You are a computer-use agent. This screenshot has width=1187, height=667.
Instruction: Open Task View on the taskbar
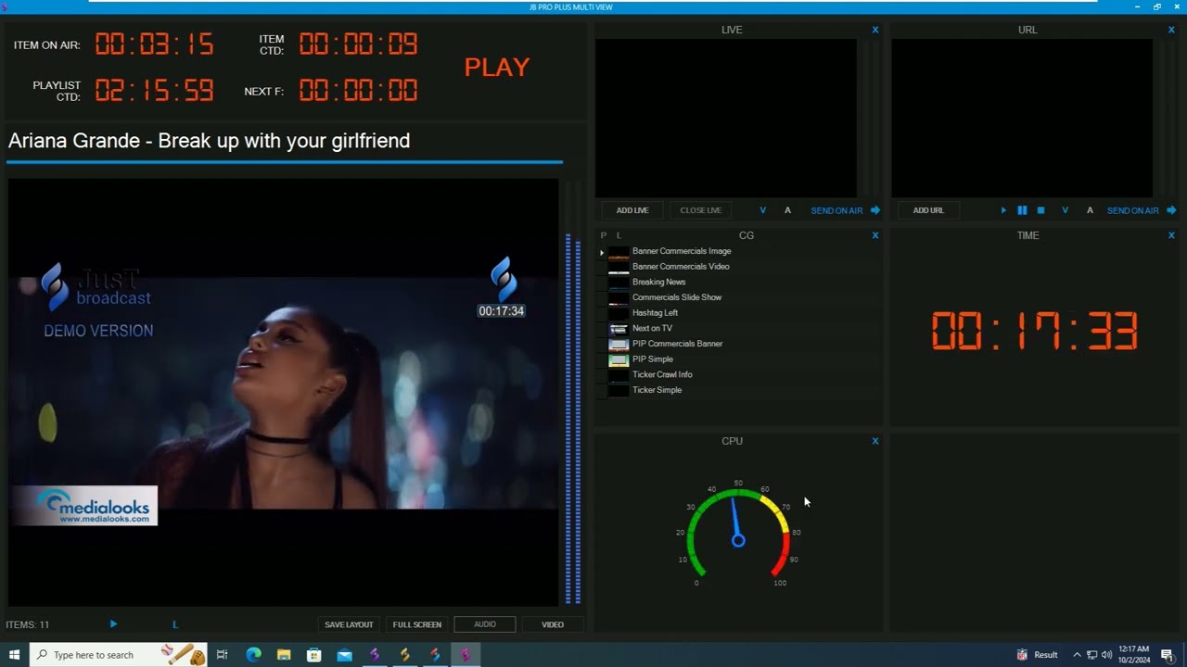click(x=222, y=655)
